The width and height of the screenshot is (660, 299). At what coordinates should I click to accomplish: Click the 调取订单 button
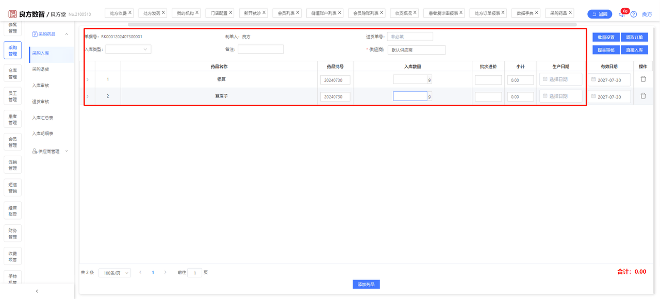[x=634, y=37]
